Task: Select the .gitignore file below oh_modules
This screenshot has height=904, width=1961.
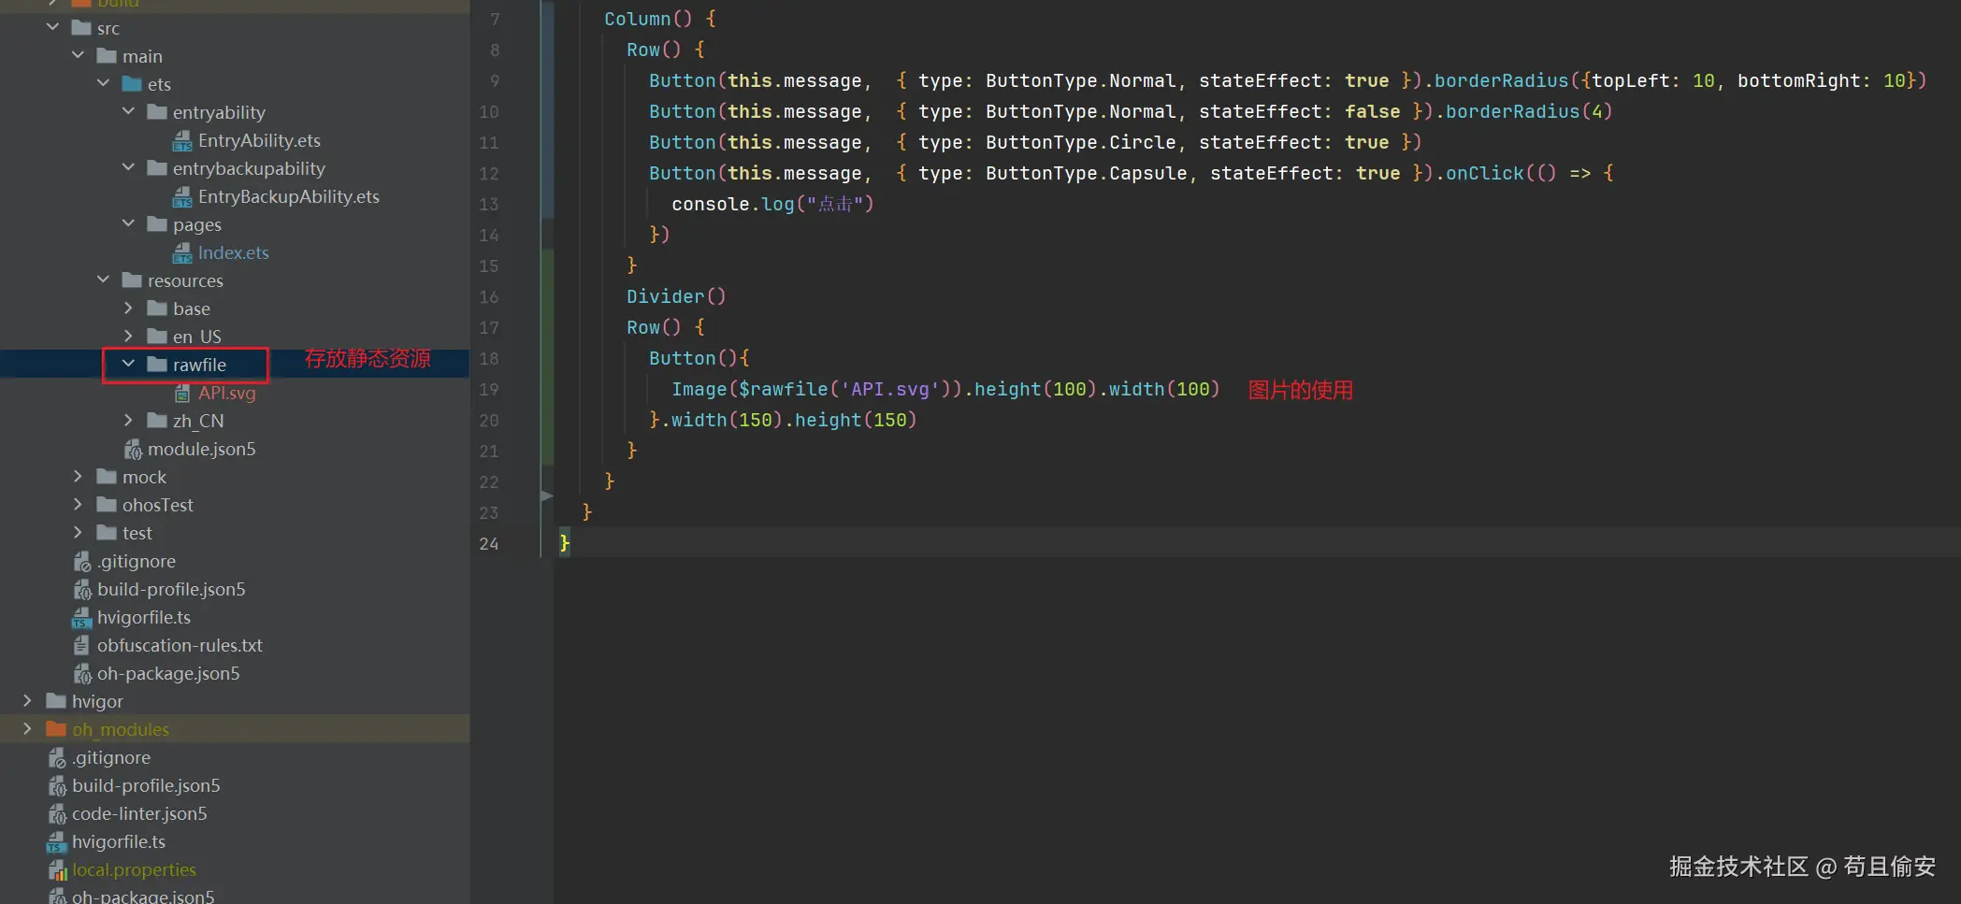Action: [x=110, y=757]
